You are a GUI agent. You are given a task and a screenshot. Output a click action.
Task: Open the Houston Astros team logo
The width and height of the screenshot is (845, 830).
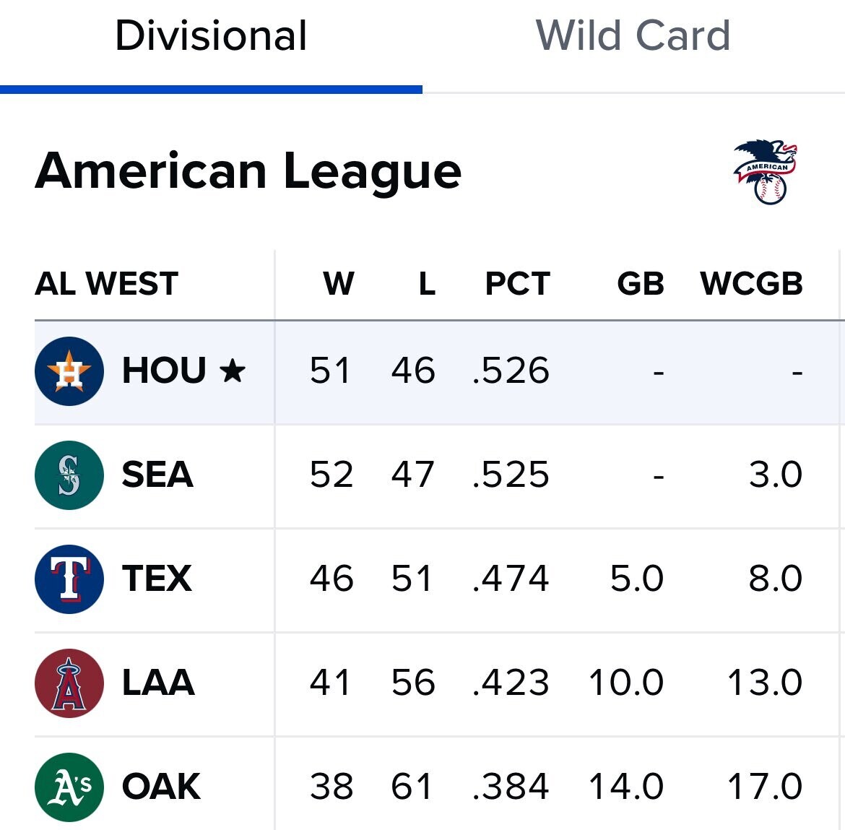(x=69, y=371)
